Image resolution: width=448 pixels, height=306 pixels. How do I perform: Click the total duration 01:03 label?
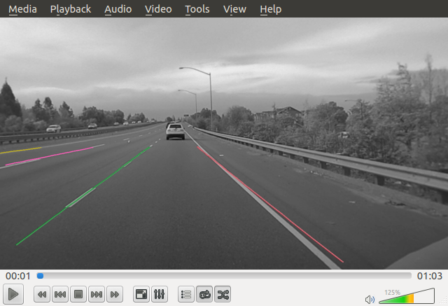pos(429,276)
